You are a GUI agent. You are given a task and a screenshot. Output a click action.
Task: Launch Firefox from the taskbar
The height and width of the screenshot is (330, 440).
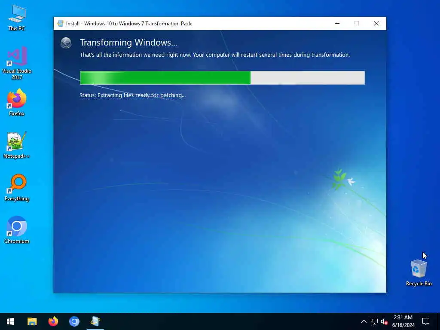tap(53, 321)
